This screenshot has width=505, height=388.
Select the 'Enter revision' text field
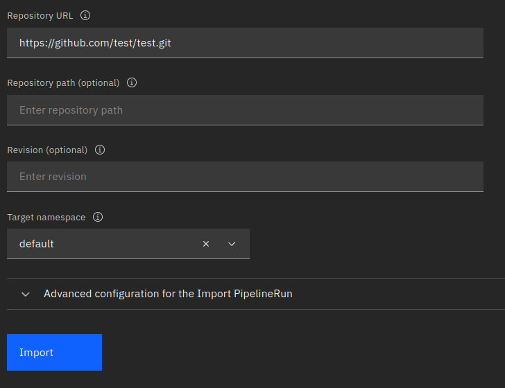click(245, 177)
